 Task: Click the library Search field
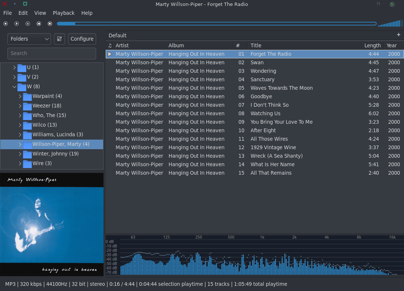point(52,53)
